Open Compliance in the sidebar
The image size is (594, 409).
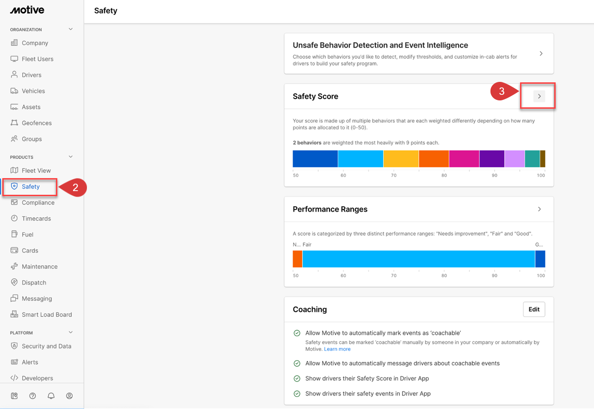(38, 203)
